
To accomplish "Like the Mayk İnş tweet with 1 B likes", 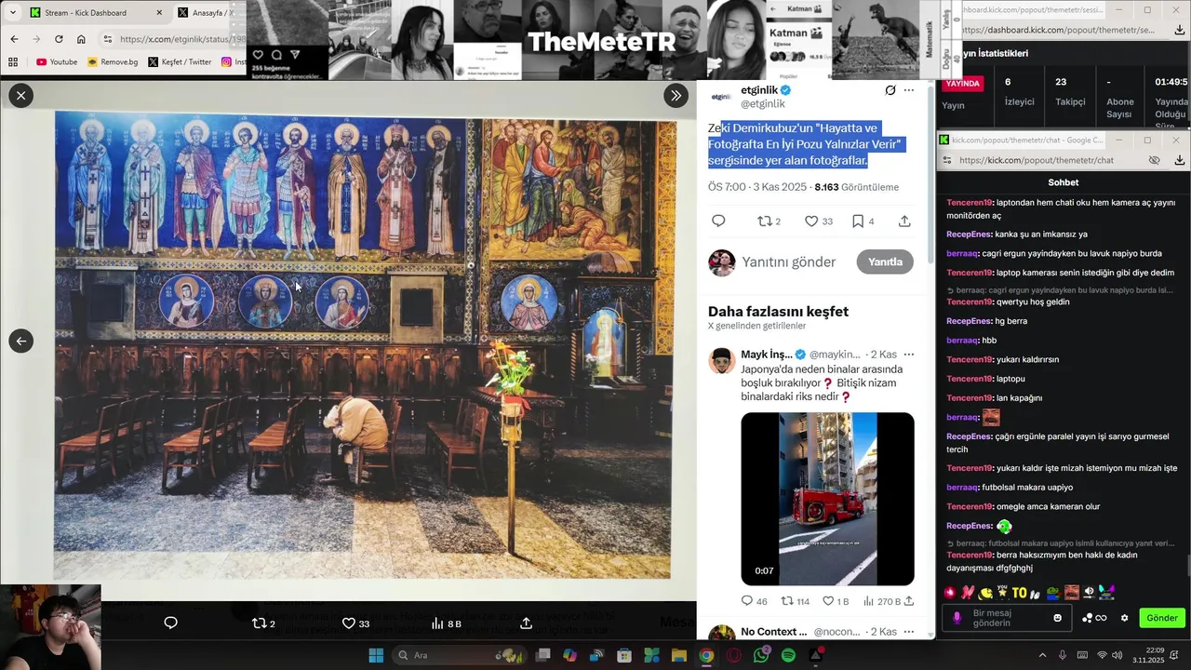I will click(836, 601).
